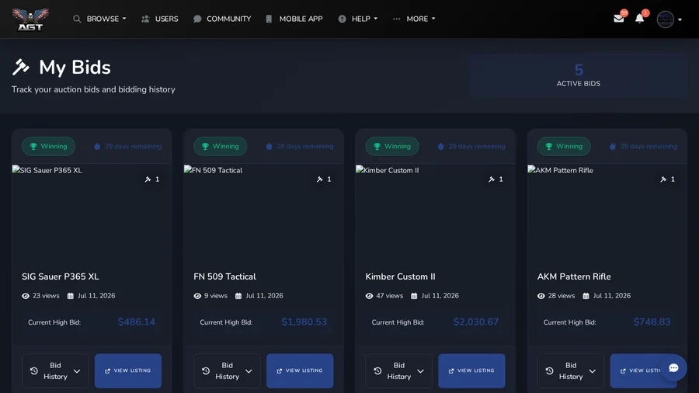This screenshot has width=699, height=393.
Task: Click the 5 Active Bids counter
Action: click(x=578, y=75)
